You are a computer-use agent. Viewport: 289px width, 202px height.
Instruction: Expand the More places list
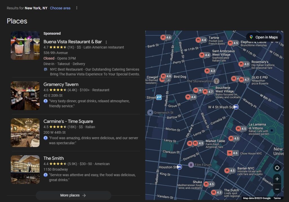[73, 195]
